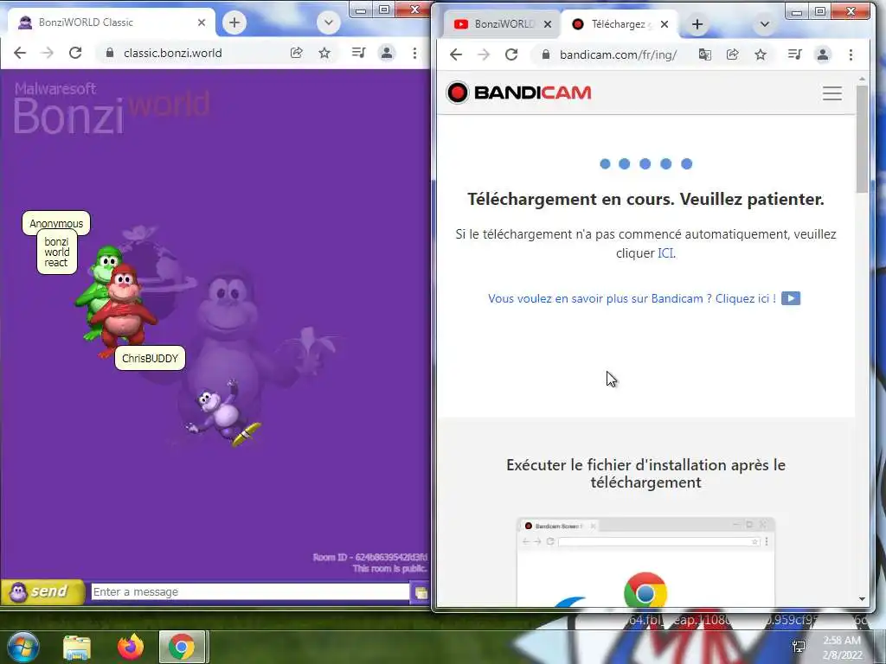The image size is (886, 664).
Task: Click the Bandicam page scroll down arrow
Action: pyautogui.click(x=862, y=599)
